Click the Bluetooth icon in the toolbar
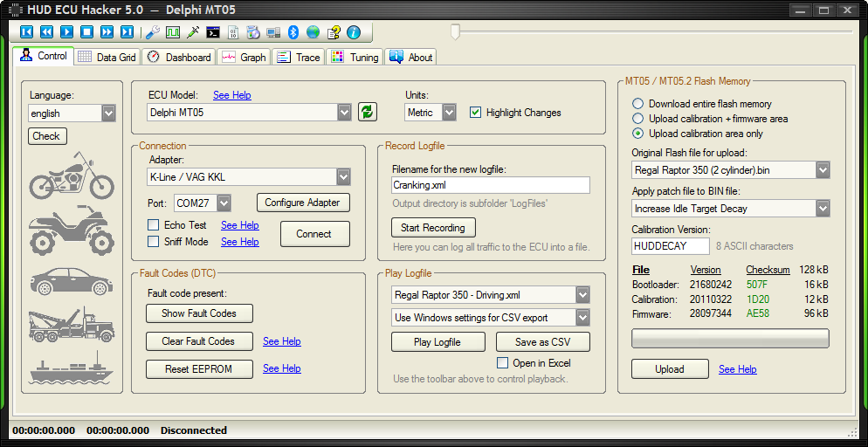This screenshot has height=447, width=868. coord(293,32)
